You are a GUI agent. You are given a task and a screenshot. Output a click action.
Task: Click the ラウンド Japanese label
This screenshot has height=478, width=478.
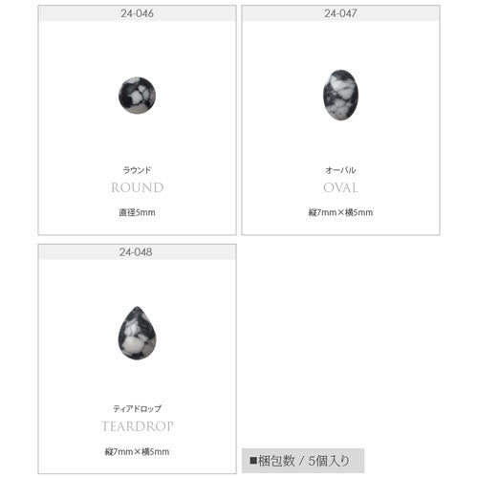pos(137,170)
